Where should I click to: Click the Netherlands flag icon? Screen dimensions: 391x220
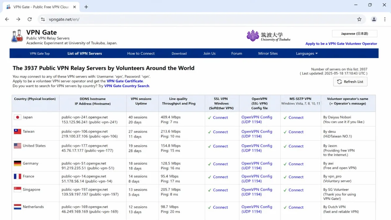click(18, 207)
